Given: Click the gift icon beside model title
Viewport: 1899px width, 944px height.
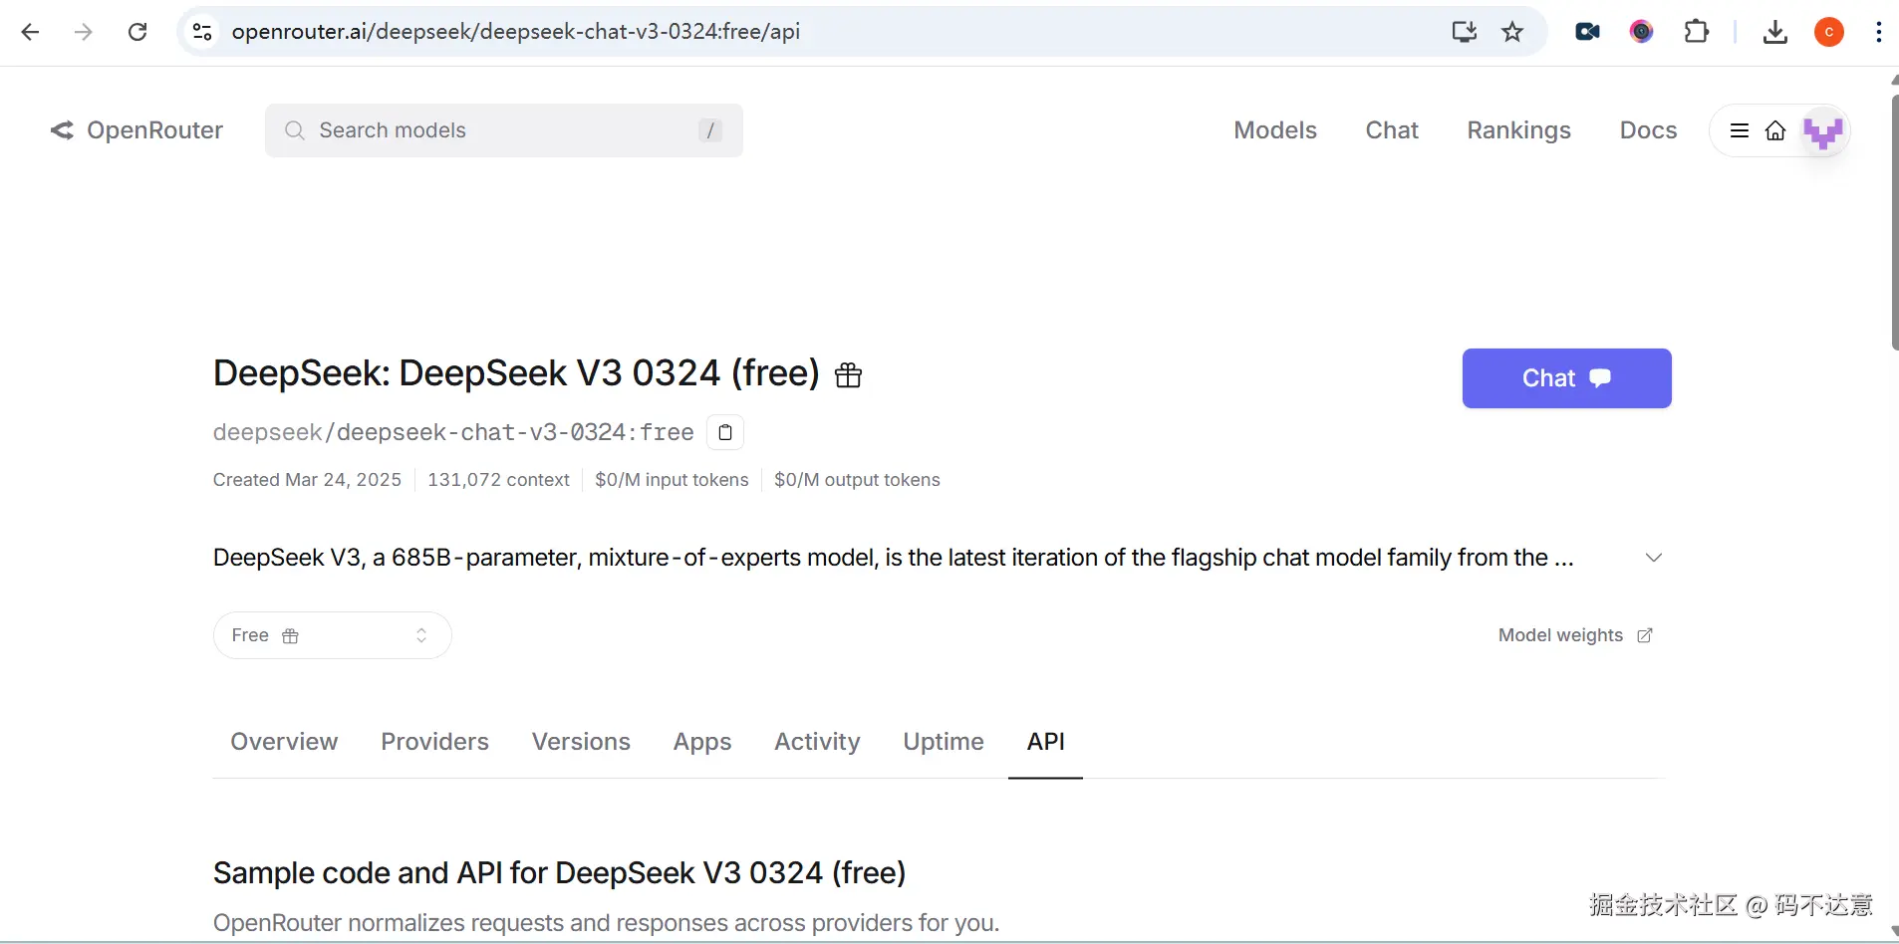Looking at the screenshot, I should click(848, 375).
